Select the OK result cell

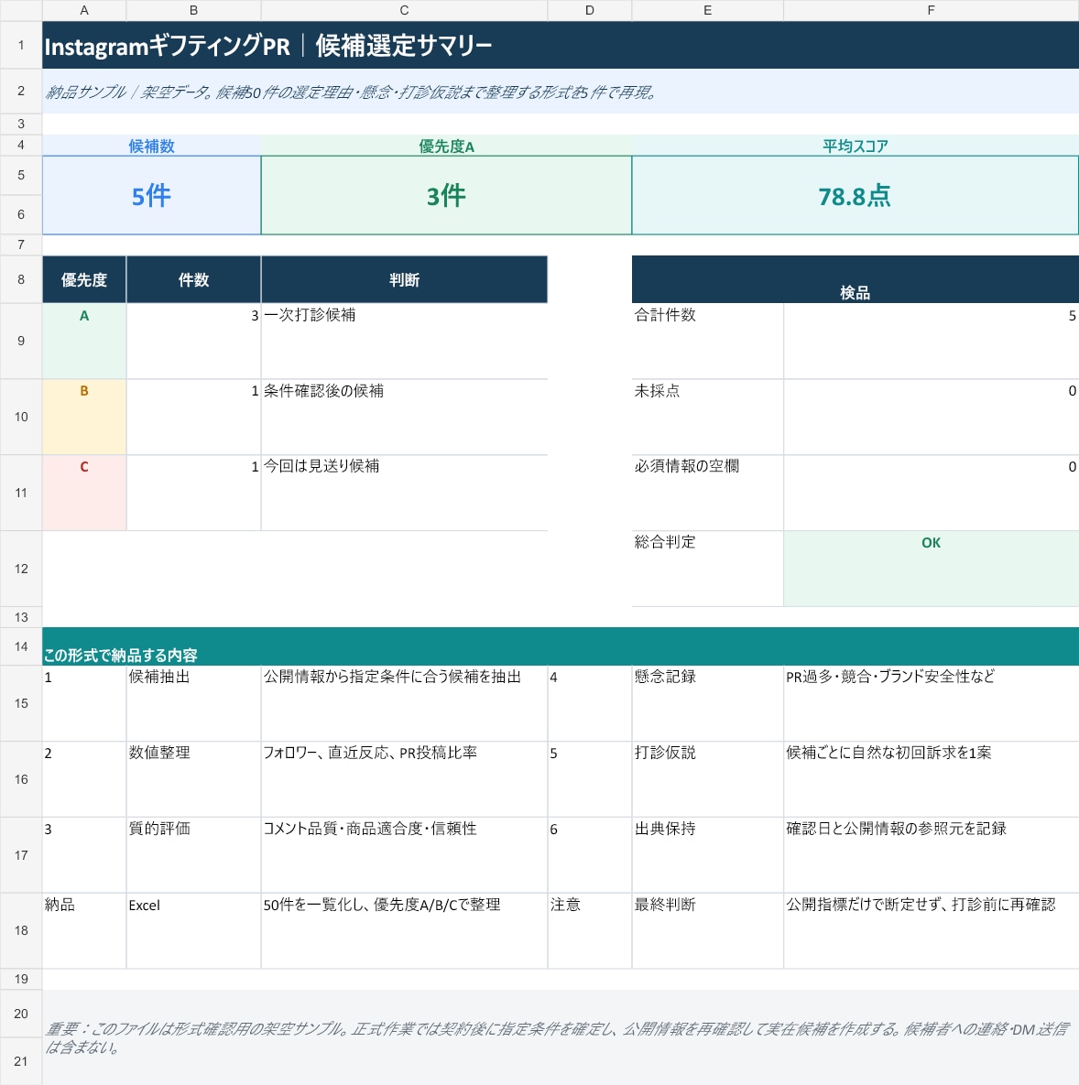pos(931,569)
